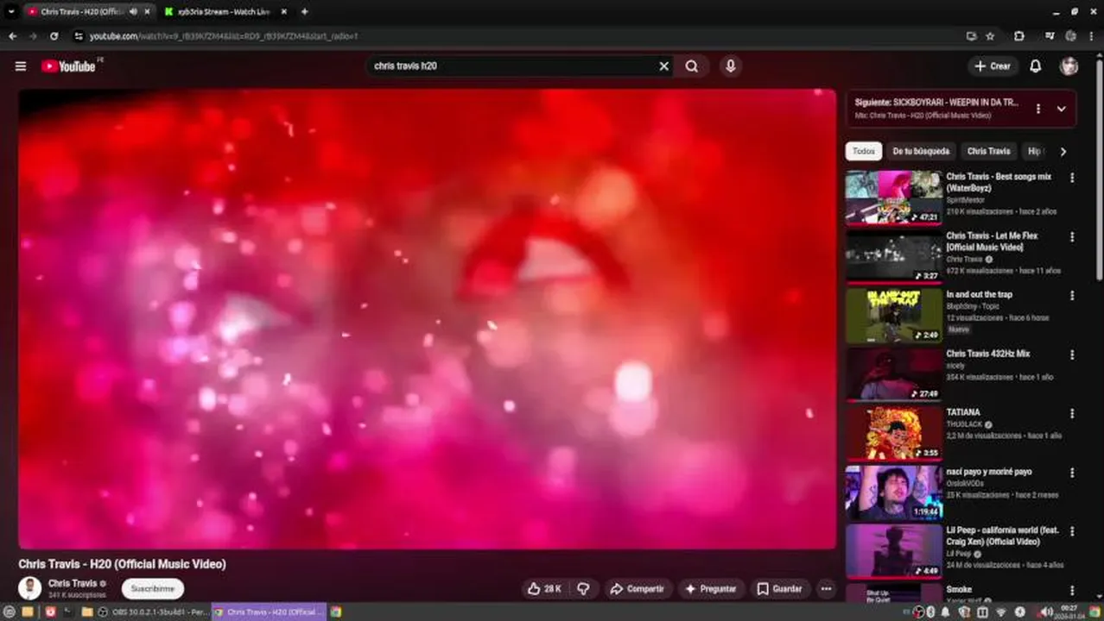Viewport: 1104px width, 621px height.
Task: Open nací payo y moriré payo thumbnail
Action: [893, 492]
